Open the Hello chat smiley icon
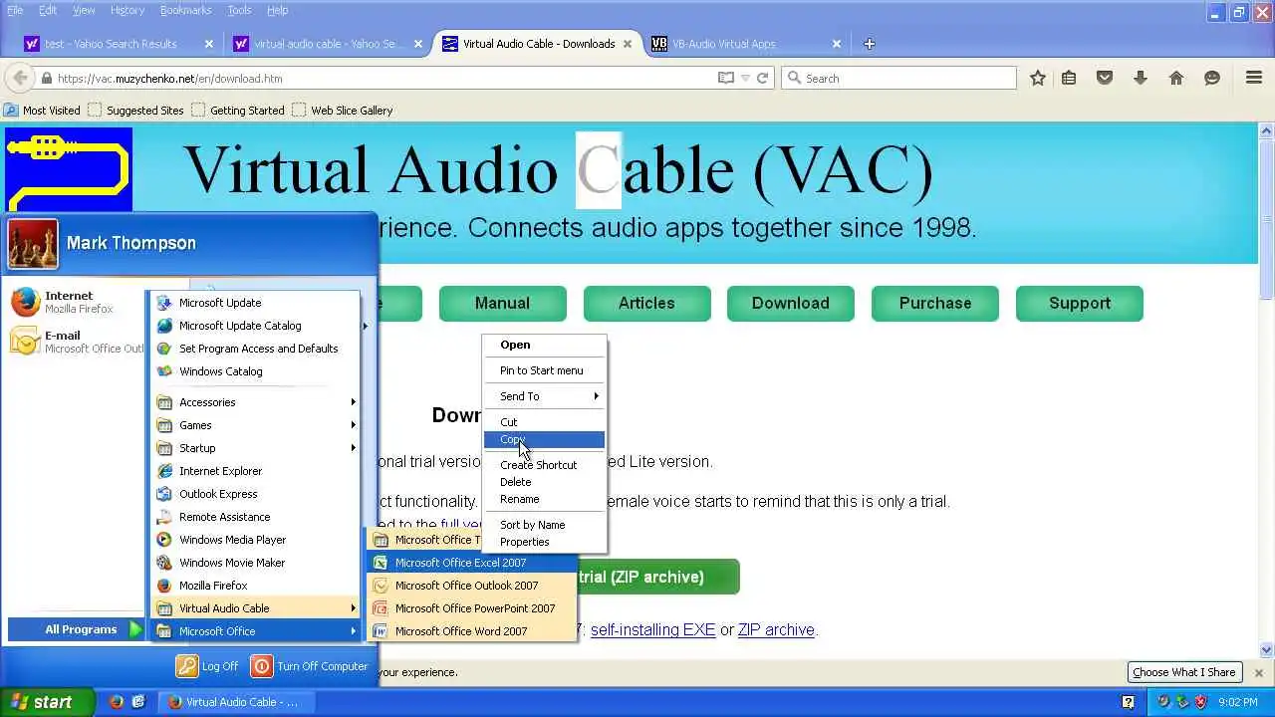 click(1212, 78)
